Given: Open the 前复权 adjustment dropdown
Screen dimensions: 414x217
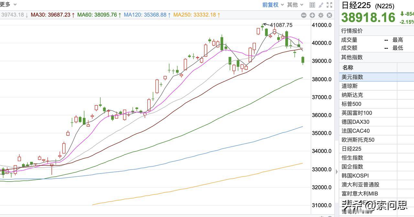Looking at the screenshot, I should [x=270, y=5].
